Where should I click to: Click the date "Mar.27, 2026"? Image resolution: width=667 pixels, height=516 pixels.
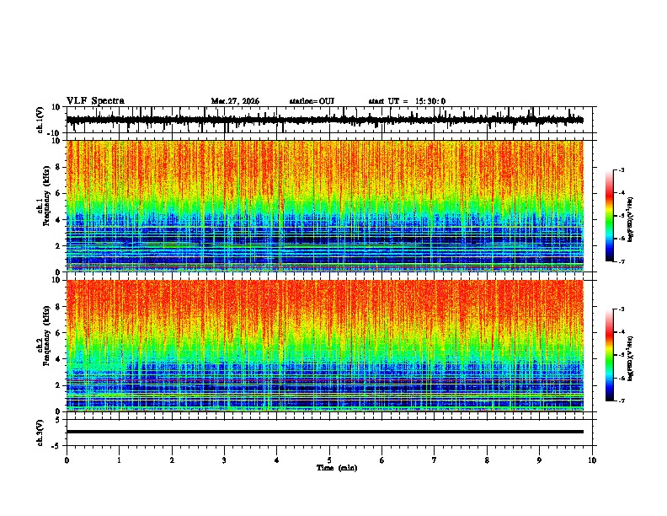tap(235, 101)
